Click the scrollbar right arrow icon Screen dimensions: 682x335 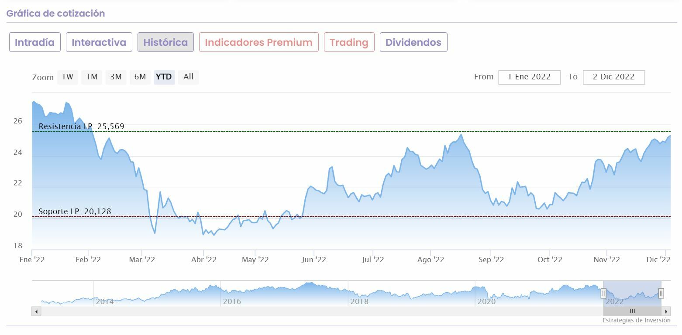[x=666, y=311]
